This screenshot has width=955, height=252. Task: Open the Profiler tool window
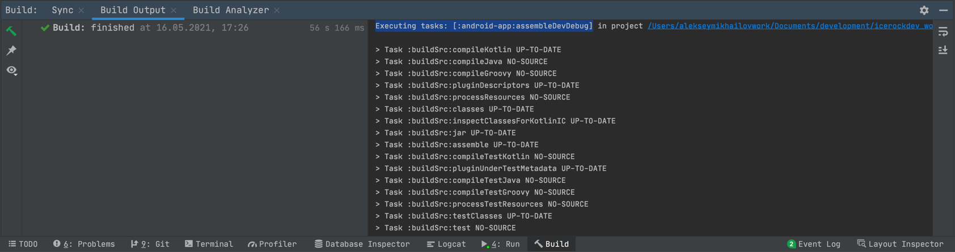coord(272,244)
